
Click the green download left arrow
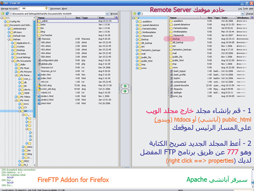(125, 86)
